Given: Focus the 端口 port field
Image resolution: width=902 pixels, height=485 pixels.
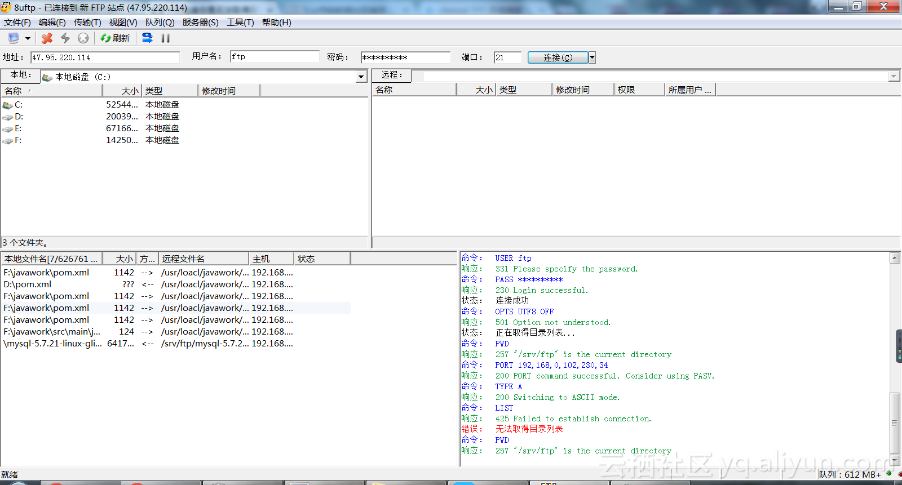Looking at the screenshot, I should tap(508, 57).
